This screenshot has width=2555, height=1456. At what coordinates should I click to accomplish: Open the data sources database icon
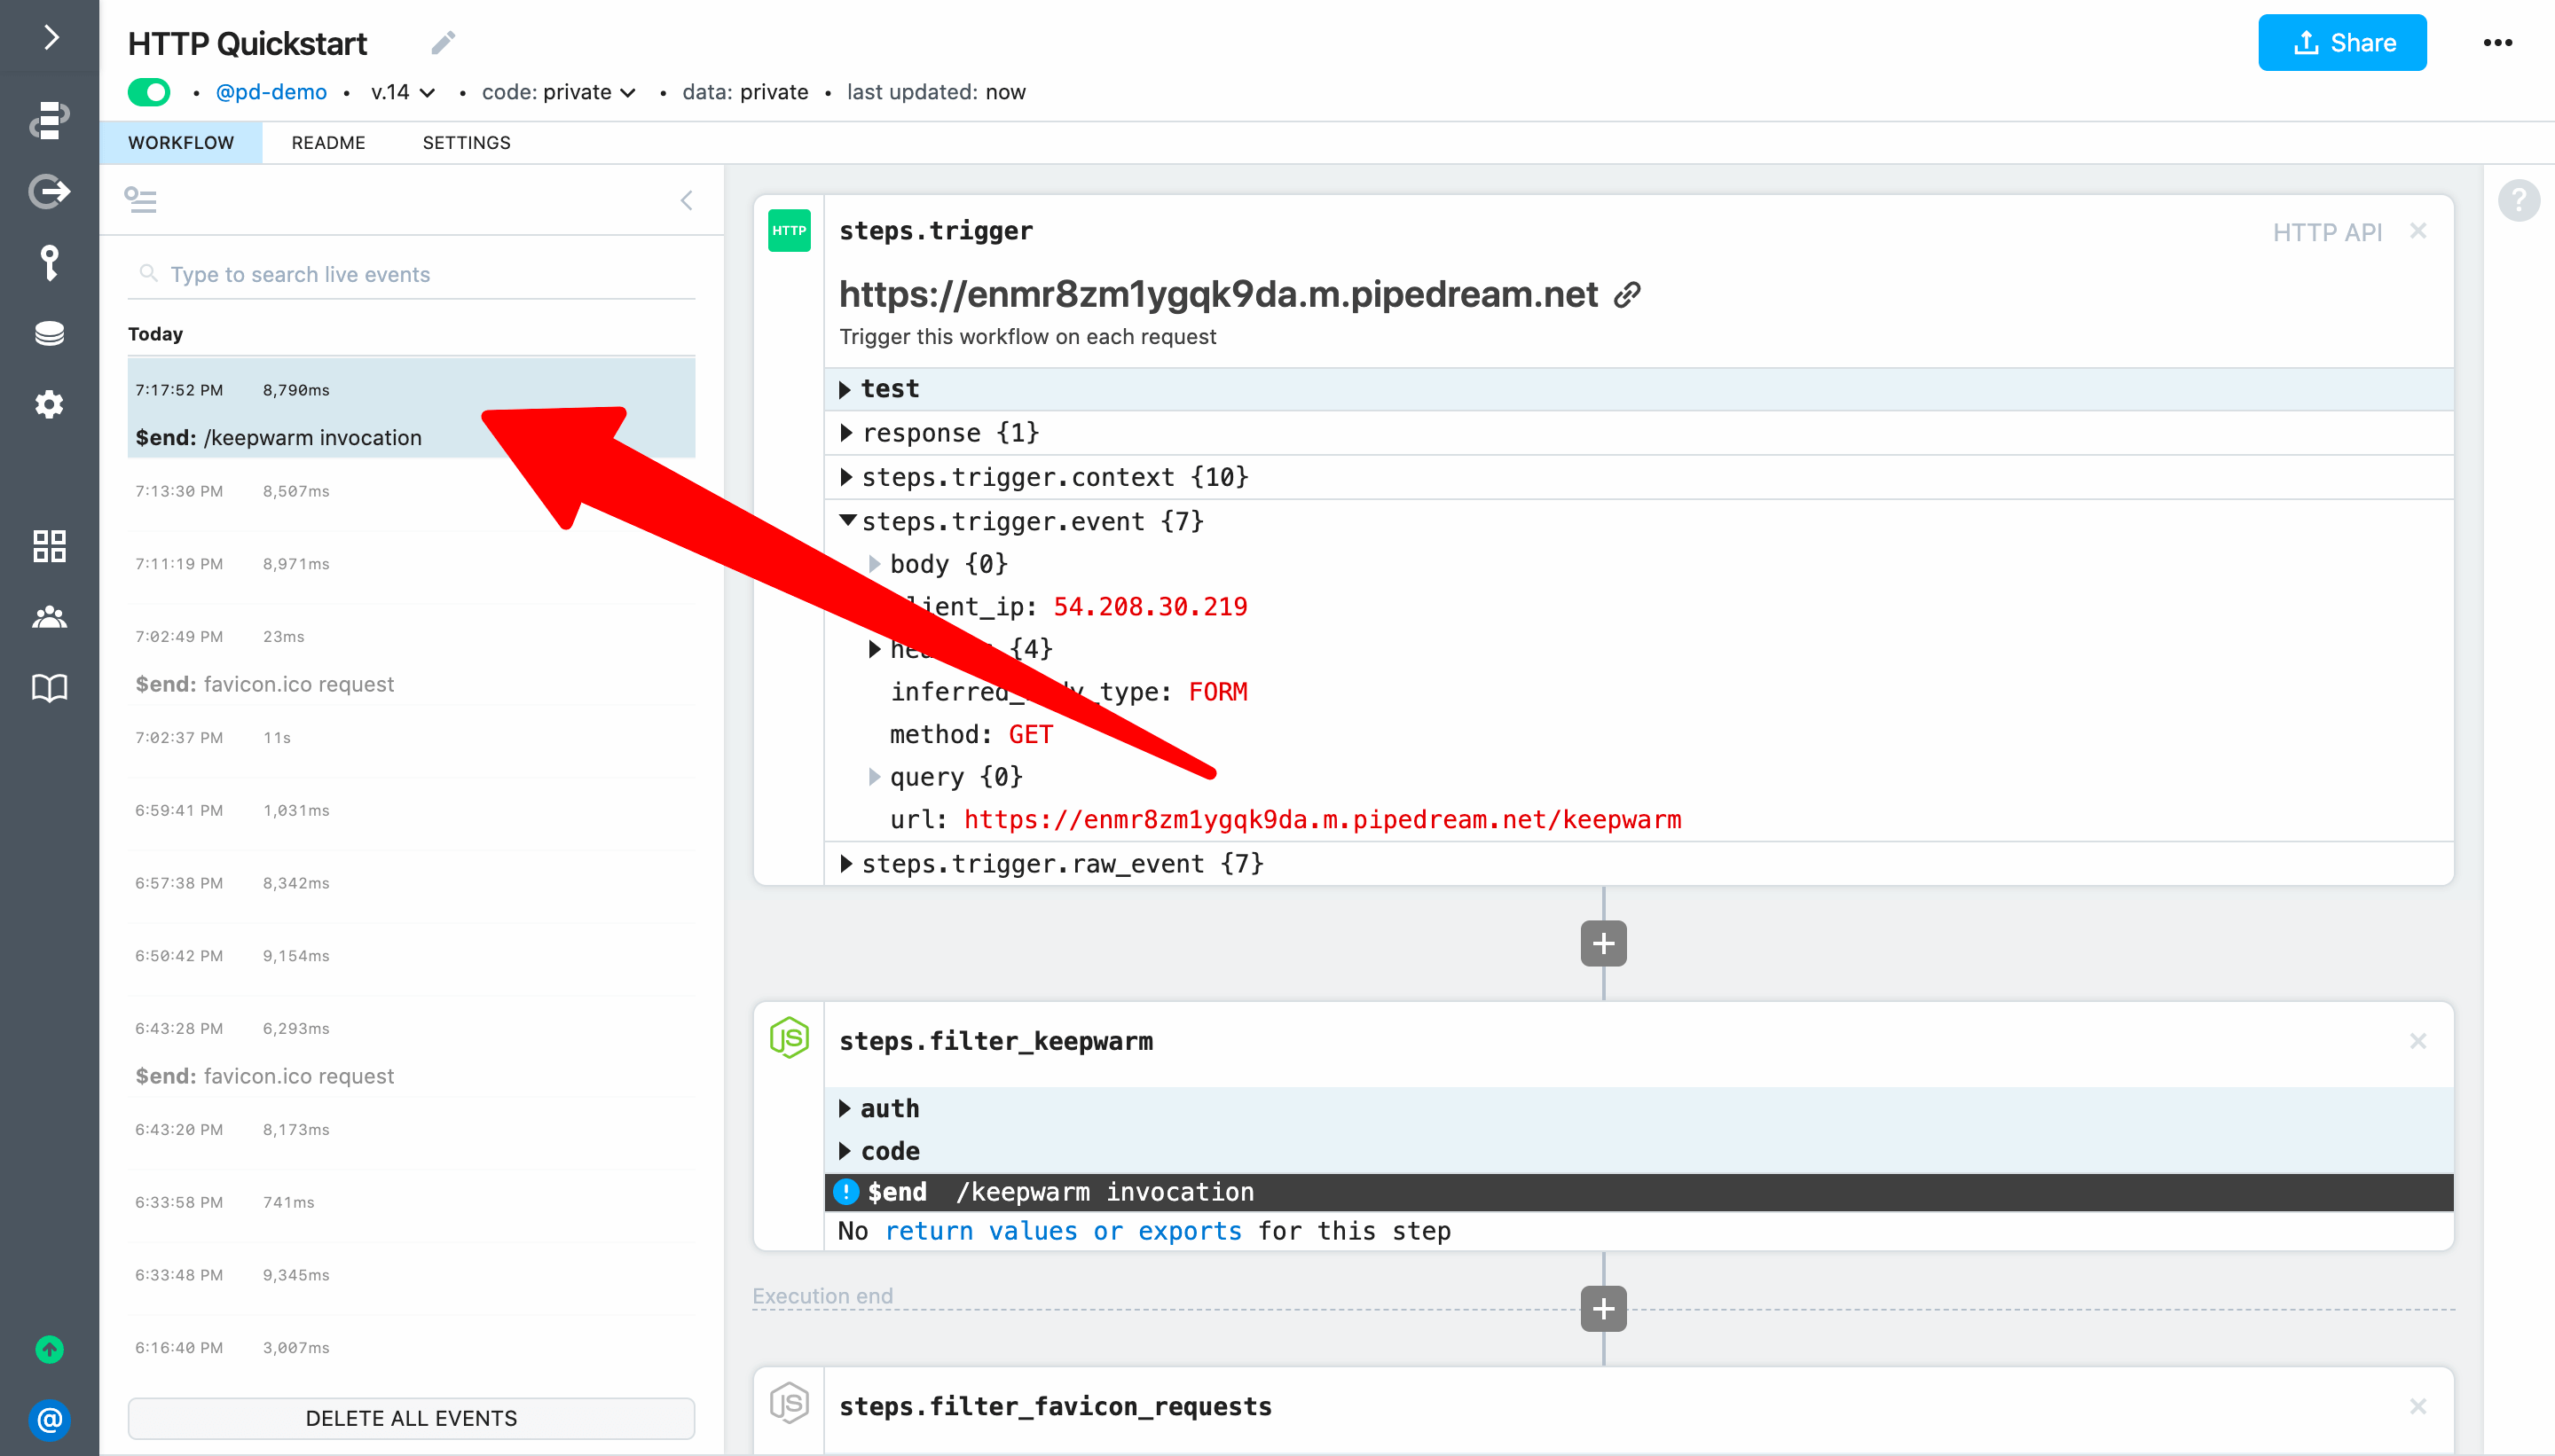[49, 333]
